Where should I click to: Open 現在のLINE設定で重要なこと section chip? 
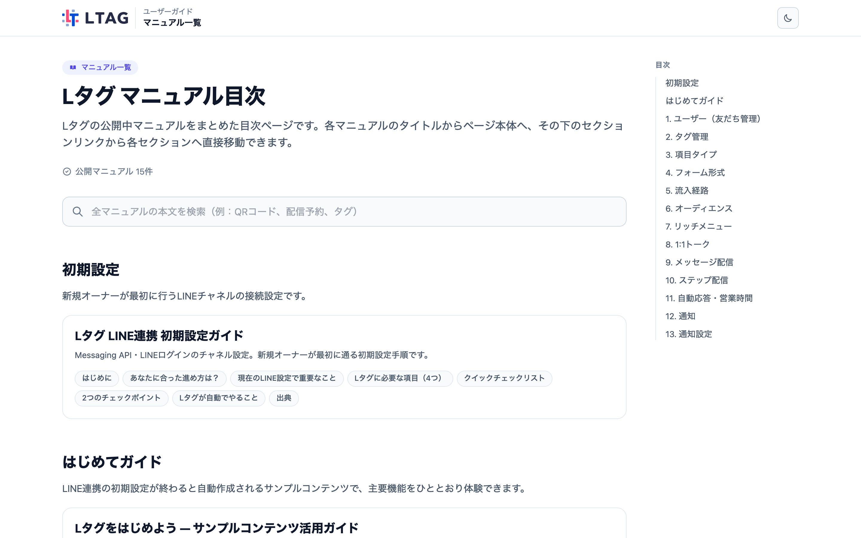pyautogui.click(x=287, y=378)
